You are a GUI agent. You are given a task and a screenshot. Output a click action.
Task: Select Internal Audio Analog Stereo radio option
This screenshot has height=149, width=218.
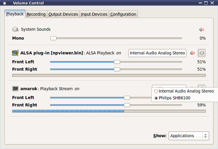point(156,91)
